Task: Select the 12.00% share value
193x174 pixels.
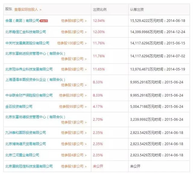Action: (99, 32)
